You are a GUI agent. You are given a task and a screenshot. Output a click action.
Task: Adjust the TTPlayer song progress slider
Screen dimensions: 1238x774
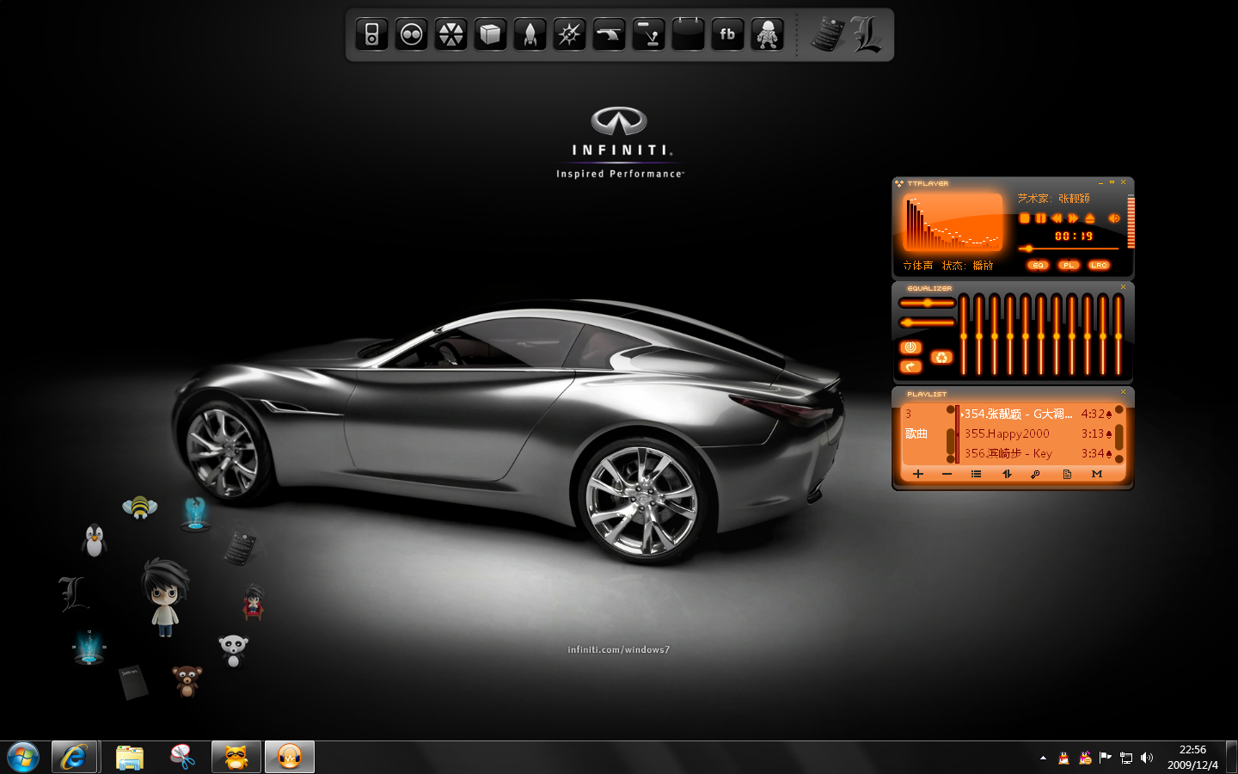(x=1069, y=249)
